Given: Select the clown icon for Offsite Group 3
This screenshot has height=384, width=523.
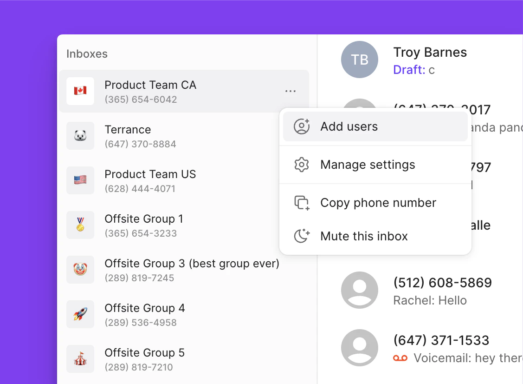Looking at the screenshot, I should point(80,269).
